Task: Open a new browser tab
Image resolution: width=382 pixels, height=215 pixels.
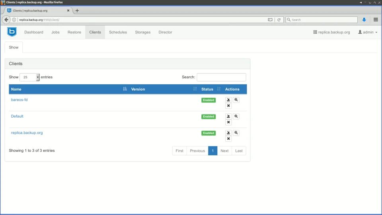Action: (x=77, y=10)
